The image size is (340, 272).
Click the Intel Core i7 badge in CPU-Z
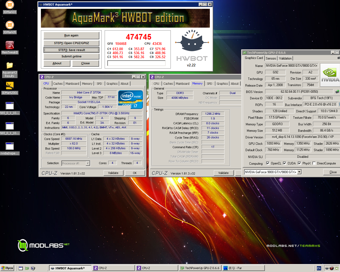click(131, 100)
